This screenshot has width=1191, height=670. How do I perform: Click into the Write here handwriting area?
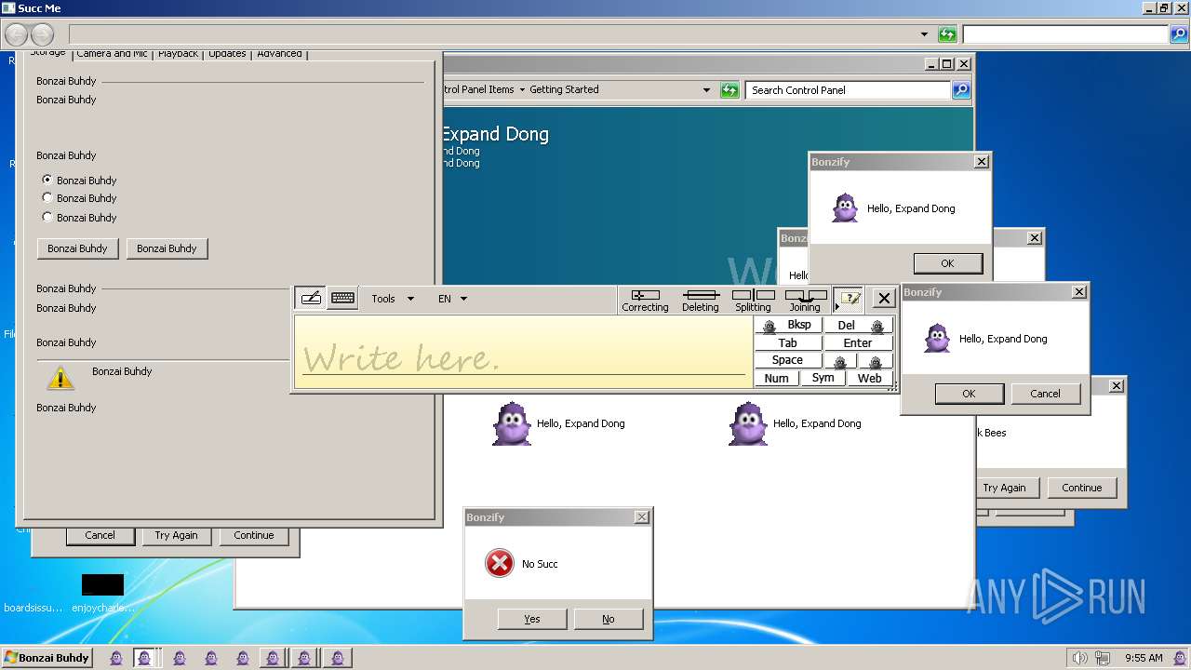point(524,352)
